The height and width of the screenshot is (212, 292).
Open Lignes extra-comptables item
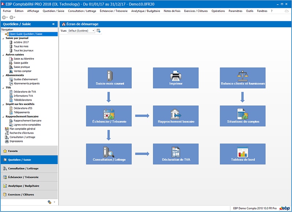[x=27, y=125]
